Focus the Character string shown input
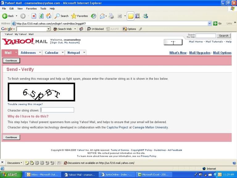237x178 pixels. tap(57, 110)
